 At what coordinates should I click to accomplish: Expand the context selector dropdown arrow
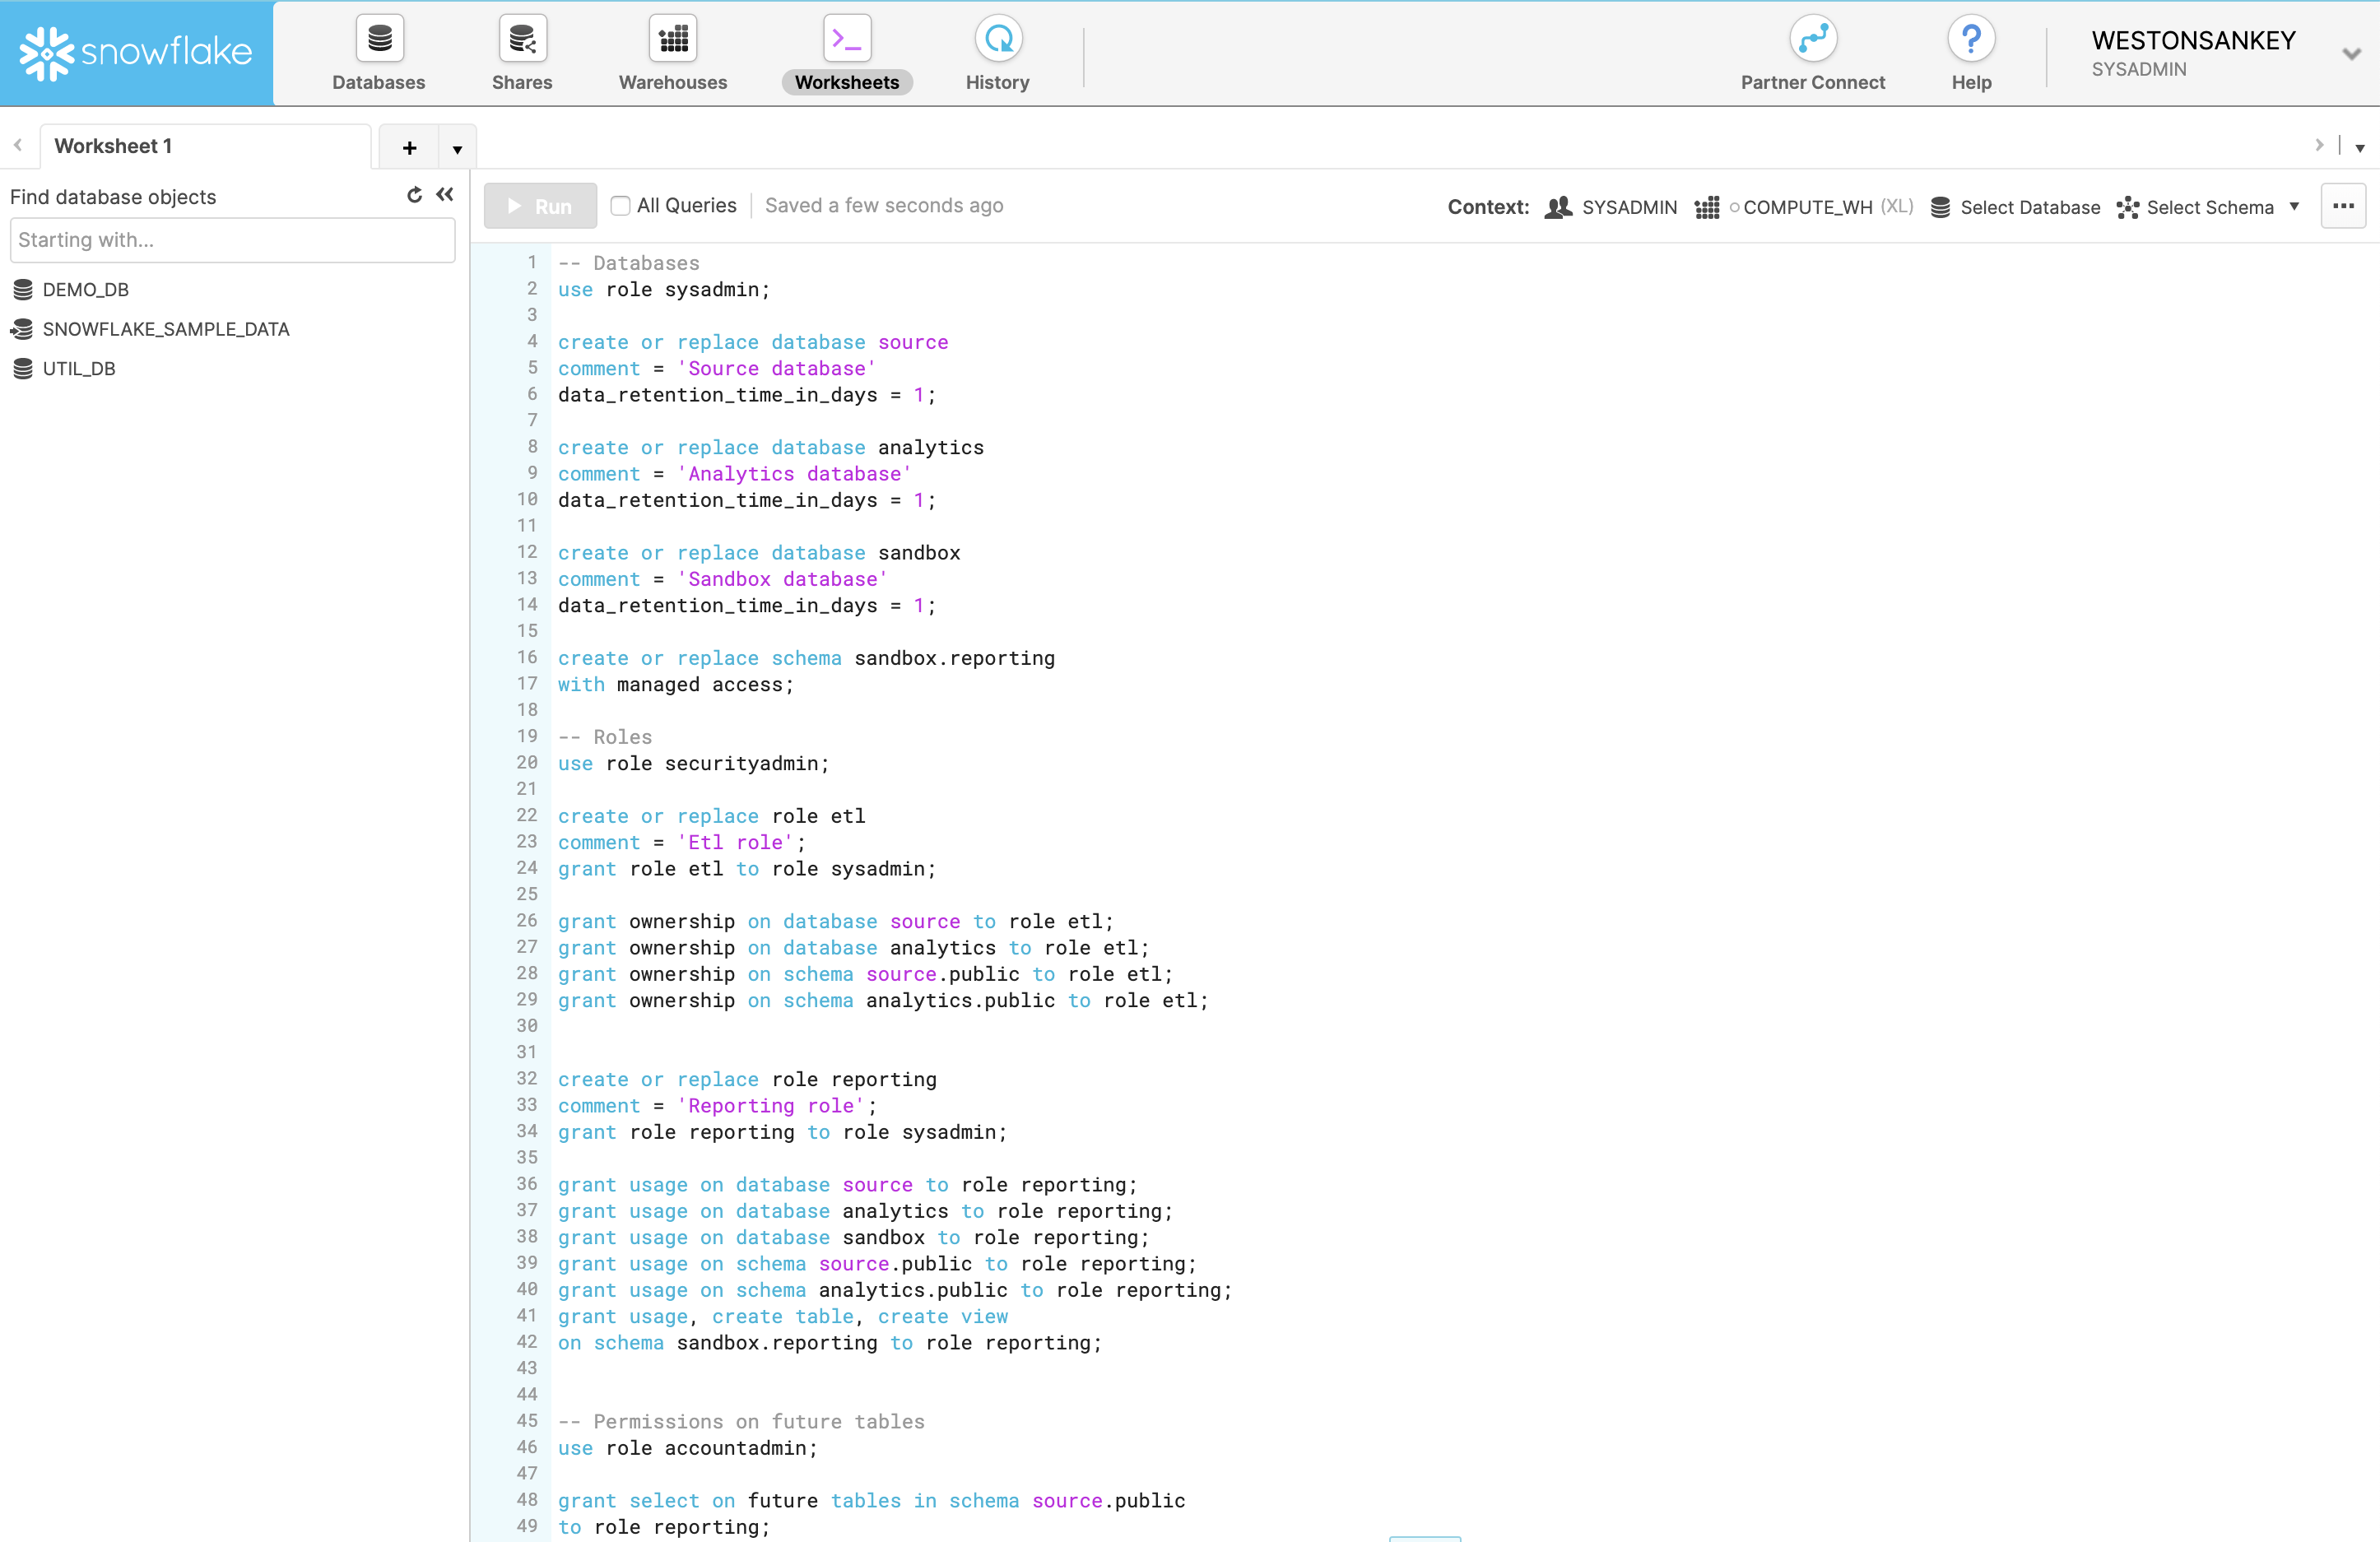(x=2294, y=207)
